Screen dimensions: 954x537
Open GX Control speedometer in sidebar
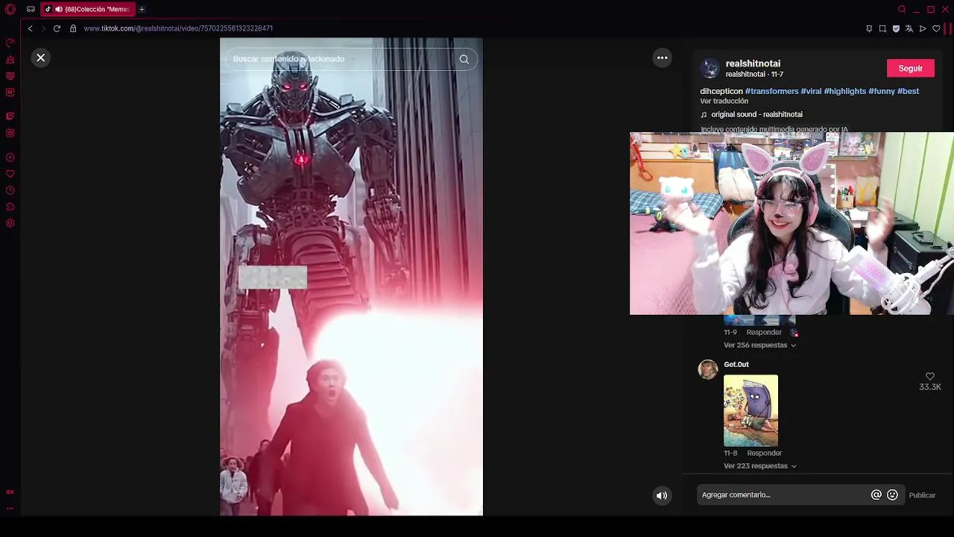coord(10,43)
